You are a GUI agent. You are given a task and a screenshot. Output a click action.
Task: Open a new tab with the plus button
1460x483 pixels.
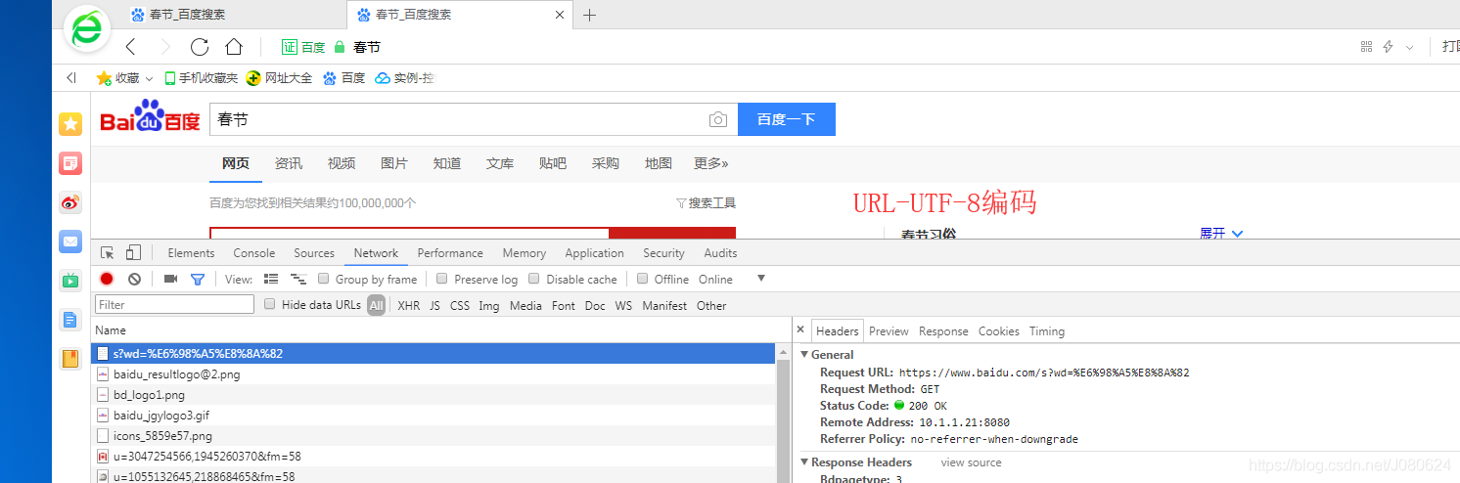(x=590, y=15)
